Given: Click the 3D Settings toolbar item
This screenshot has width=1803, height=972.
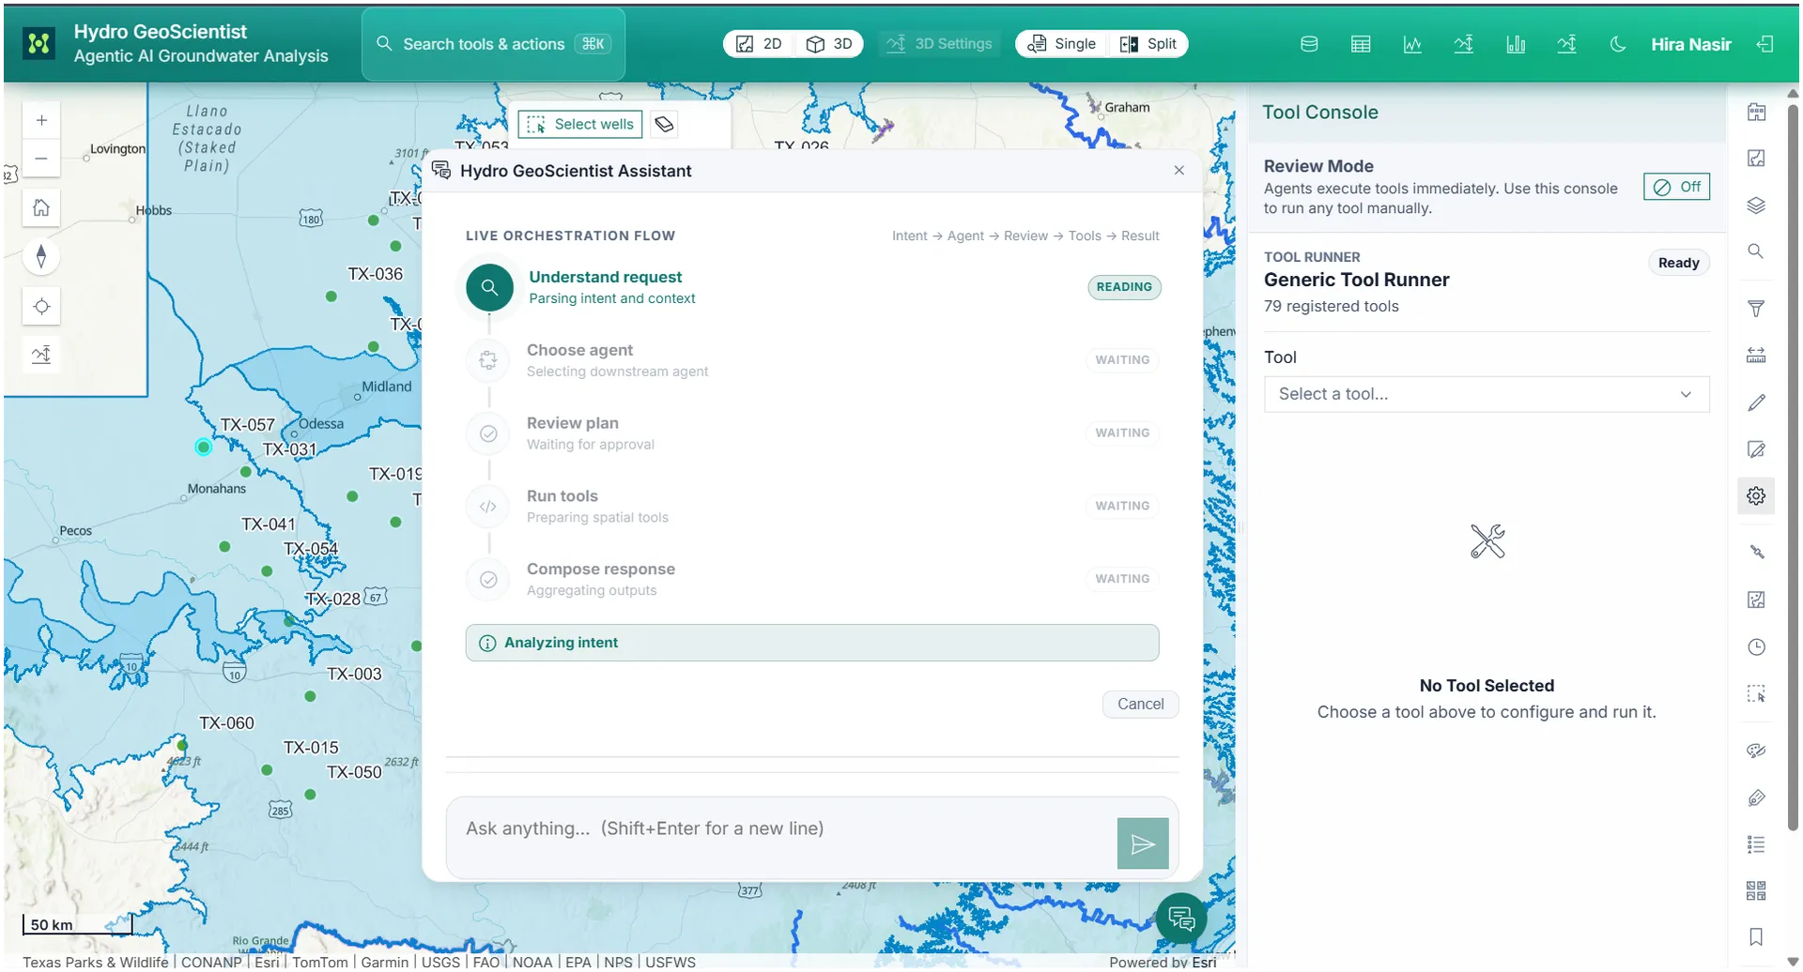Looking at the screenshot, I should pos(940,44).
